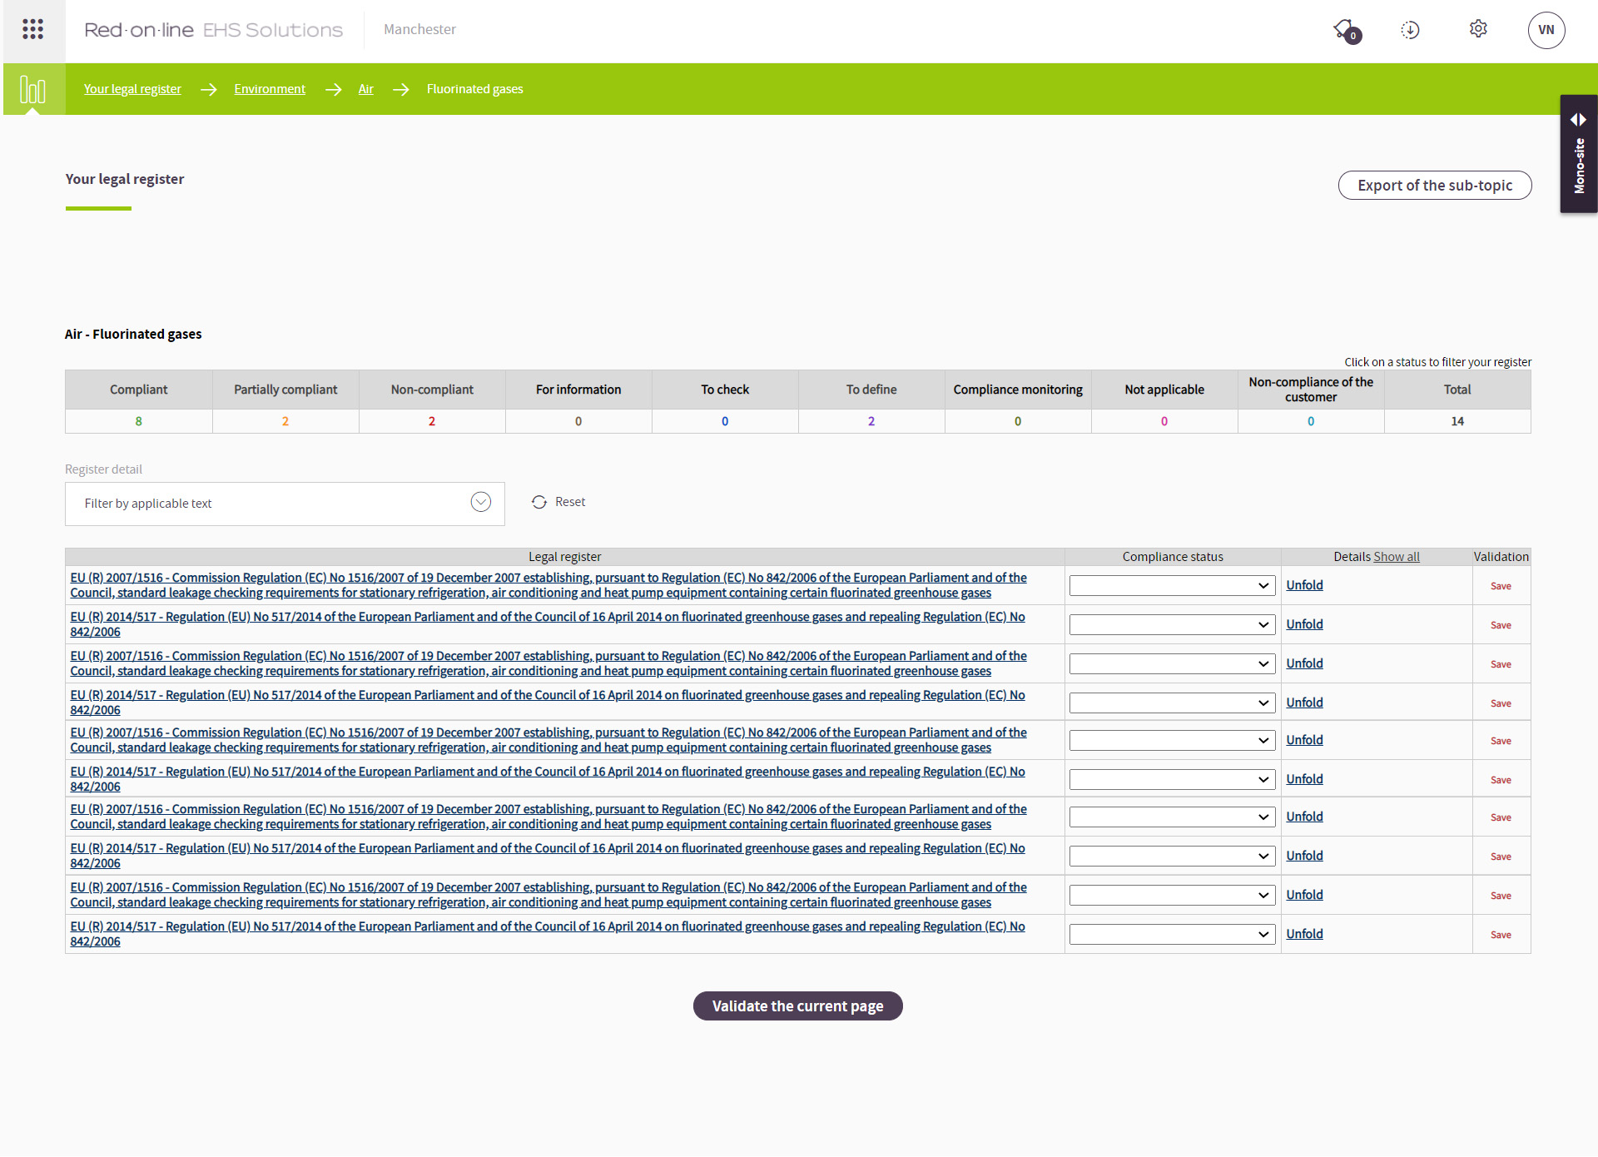Navigate to Air breadcrumb item
1598x1157 pixels.
(x=365, y=89)
